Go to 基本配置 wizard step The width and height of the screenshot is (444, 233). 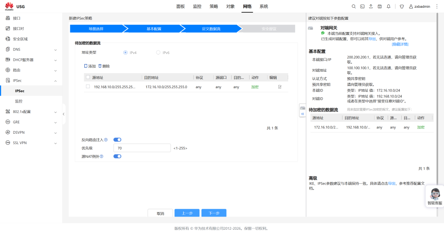point(154,29)
